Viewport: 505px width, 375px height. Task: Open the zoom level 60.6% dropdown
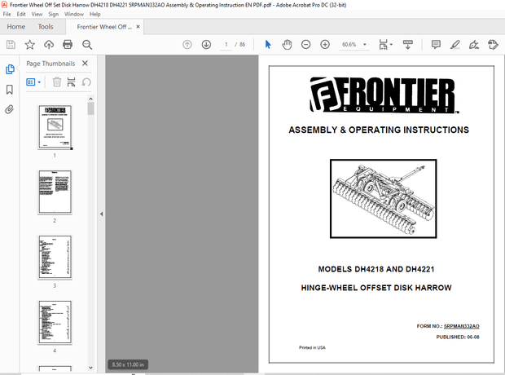(x=365, y=45)
